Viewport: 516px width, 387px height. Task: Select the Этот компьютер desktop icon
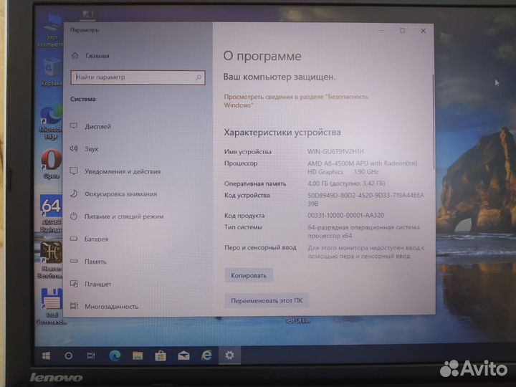(51, 31)
